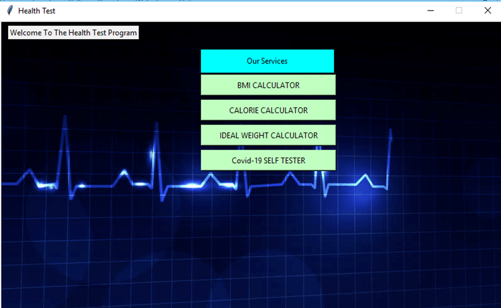
Task: Click the feather icon in the title bar
Action: (x=10, y=10)
